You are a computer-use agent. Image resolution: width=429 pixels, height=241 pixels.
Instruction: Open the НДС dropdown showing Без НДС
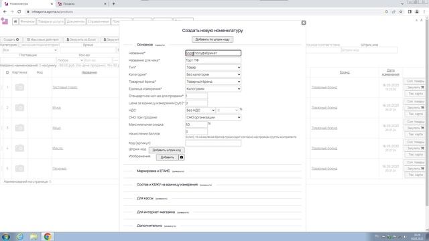[x=200, y=110]
